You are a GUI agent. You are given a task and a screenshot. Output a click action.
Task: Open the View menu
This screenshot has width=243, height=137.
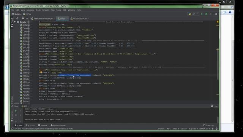point(23,10)
